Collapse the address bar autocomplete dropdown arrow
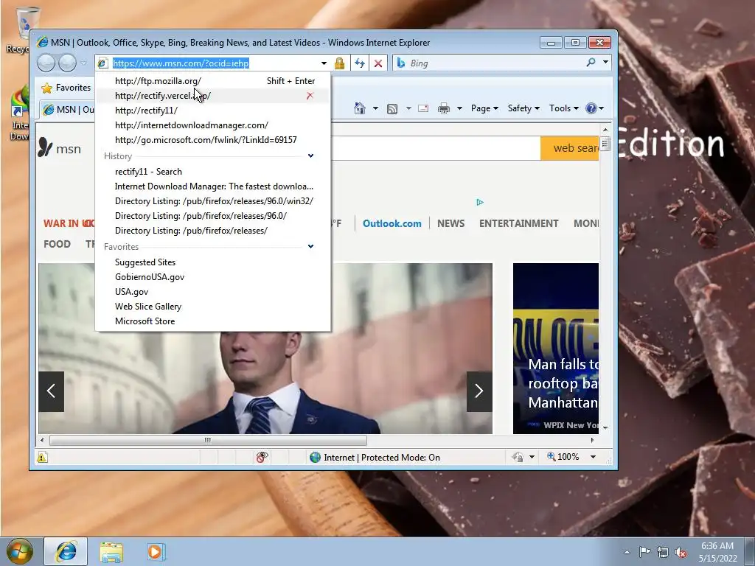 324,63
